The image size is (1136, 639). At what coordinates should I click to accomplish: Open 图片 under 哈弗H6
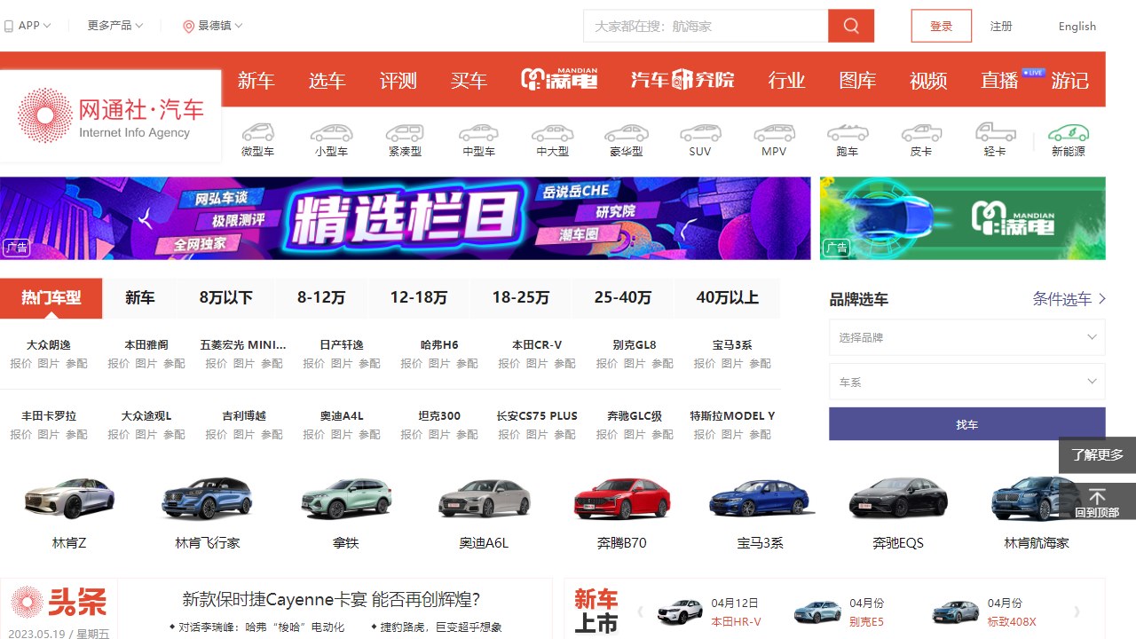439,363
